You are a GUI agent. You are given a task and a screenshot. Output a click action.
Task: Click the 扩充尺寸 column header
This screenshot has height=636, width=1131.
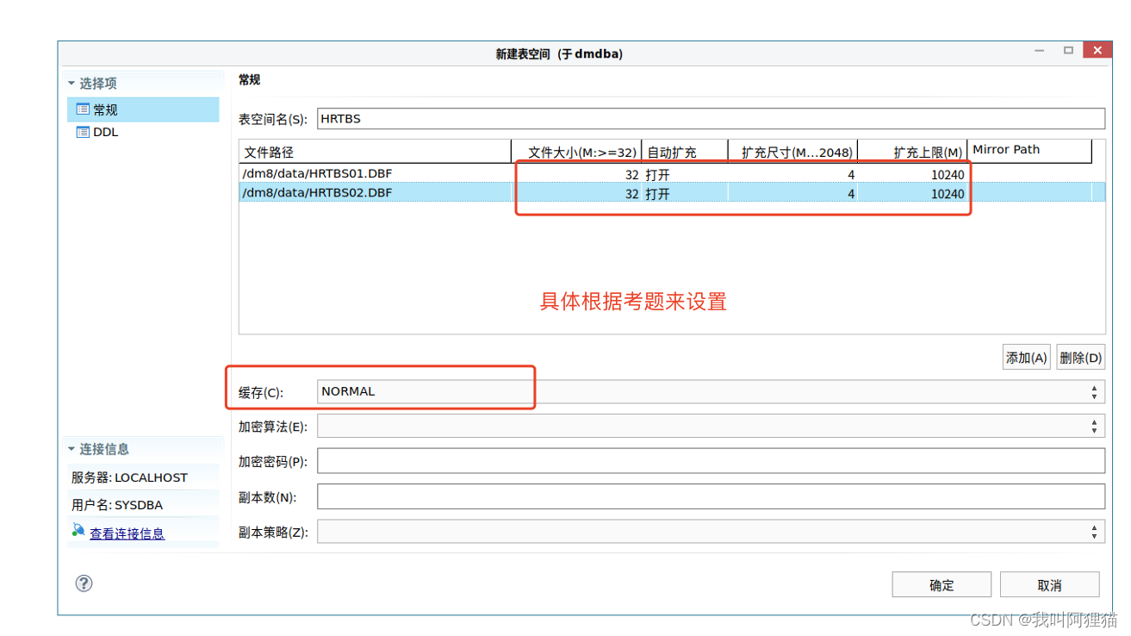793,152
